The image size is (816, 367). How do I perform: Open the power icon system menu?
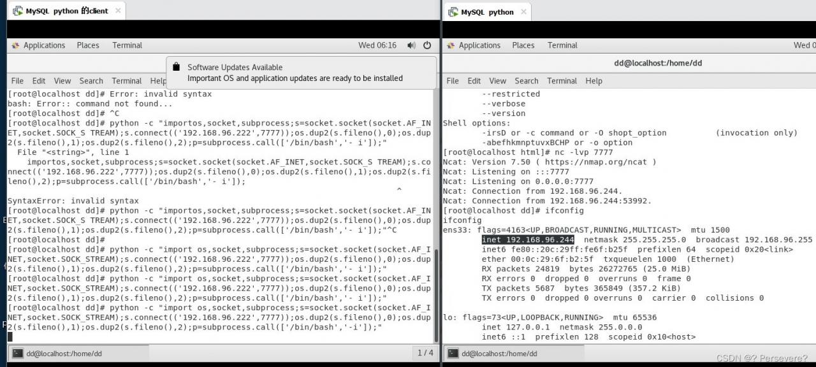click(x=427, y=45)
